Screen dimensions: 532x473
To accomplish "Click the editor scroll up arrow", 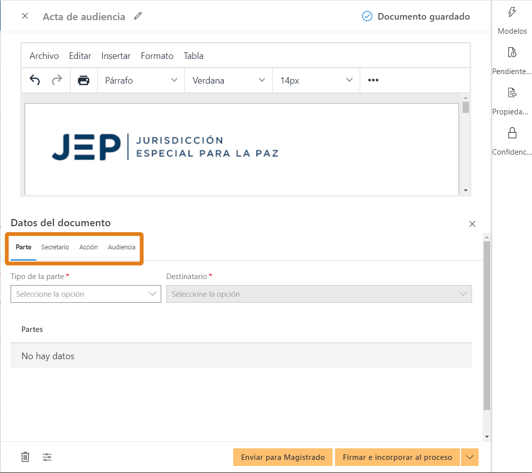I will [x=465, y=98].
